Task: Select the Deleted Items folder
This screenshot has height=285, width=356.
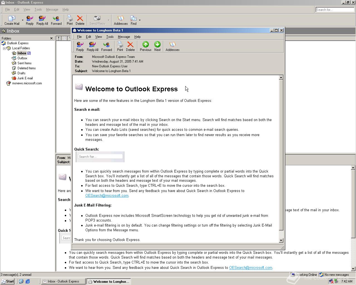Action: point(26,68)
